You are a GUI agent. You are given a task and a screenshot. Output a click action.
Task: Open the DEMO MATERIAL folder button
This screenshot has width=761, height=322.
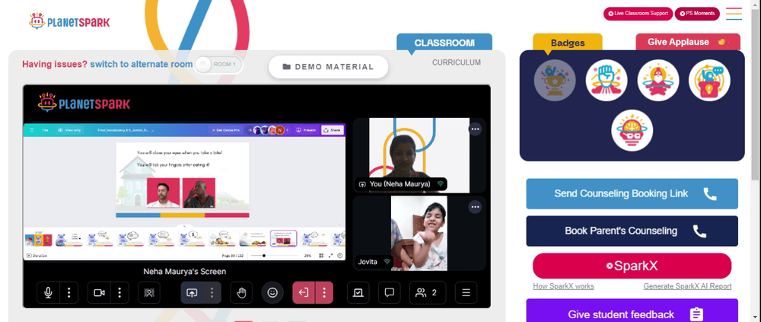pyautogui.click(x=329, y=67)
